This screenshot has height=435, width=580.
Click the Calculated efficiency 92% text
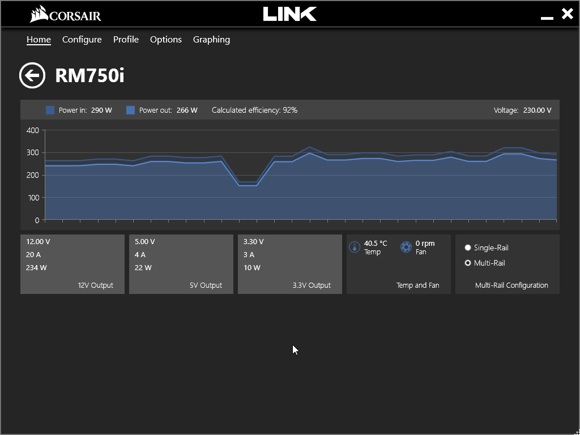click(254, 110)
